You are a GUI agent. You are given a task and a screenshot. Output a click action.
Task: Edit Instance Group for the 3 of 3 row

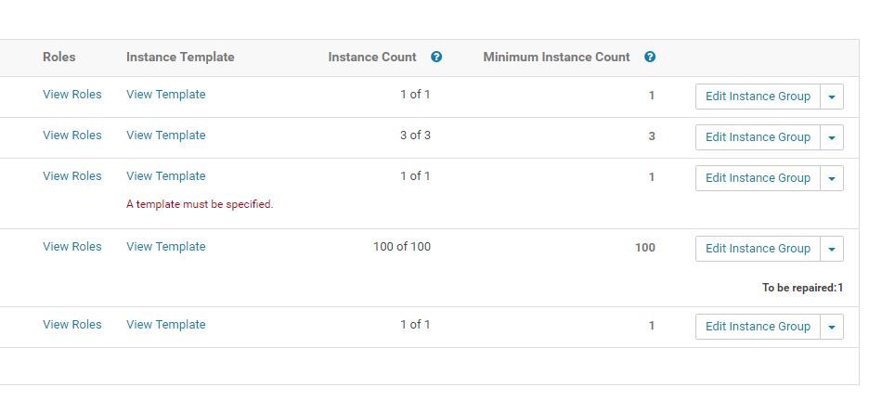pyautogui.click(x=758, y=137)
